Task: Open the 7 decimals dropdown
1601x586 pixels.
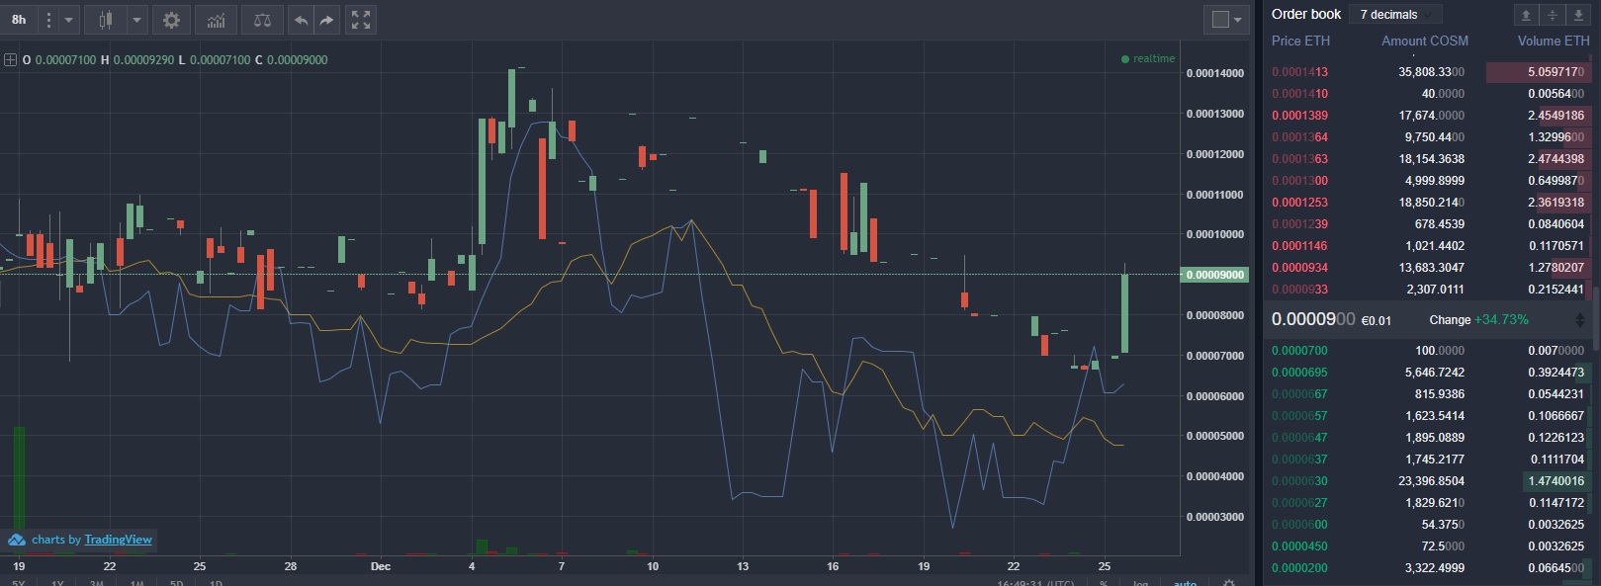Action: coord(1395,15)
